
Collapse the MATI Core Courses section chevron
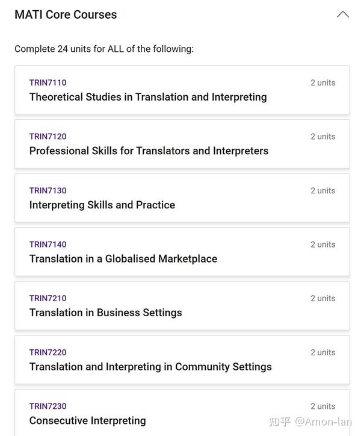tap(343, 14)
